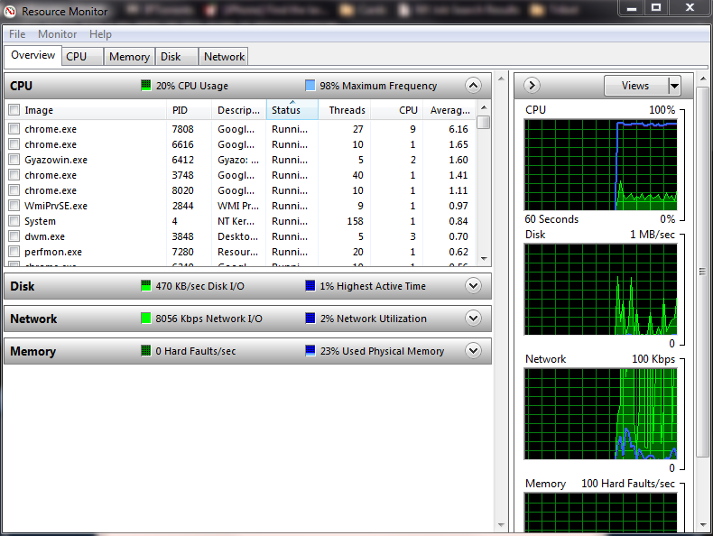Click the Disk section header label

(x=23, y=286)
